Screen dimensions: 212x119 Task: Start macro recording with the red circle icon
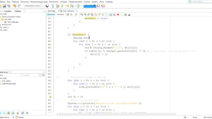pyautogui.click(x=118, y=15)
